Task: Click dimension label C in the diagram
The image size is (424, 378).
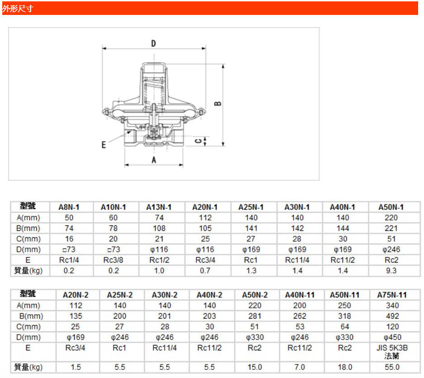Action: pyautogui.click(x=198, y=141)
